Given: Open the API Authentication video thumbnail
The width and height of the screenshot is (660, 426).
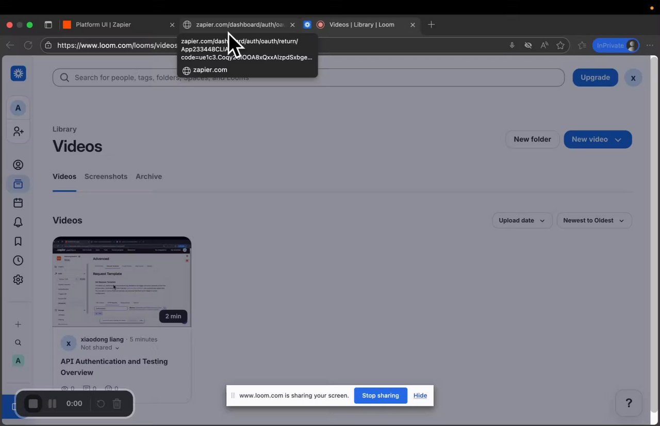Looking at the screenshot, I should (122, 282).
